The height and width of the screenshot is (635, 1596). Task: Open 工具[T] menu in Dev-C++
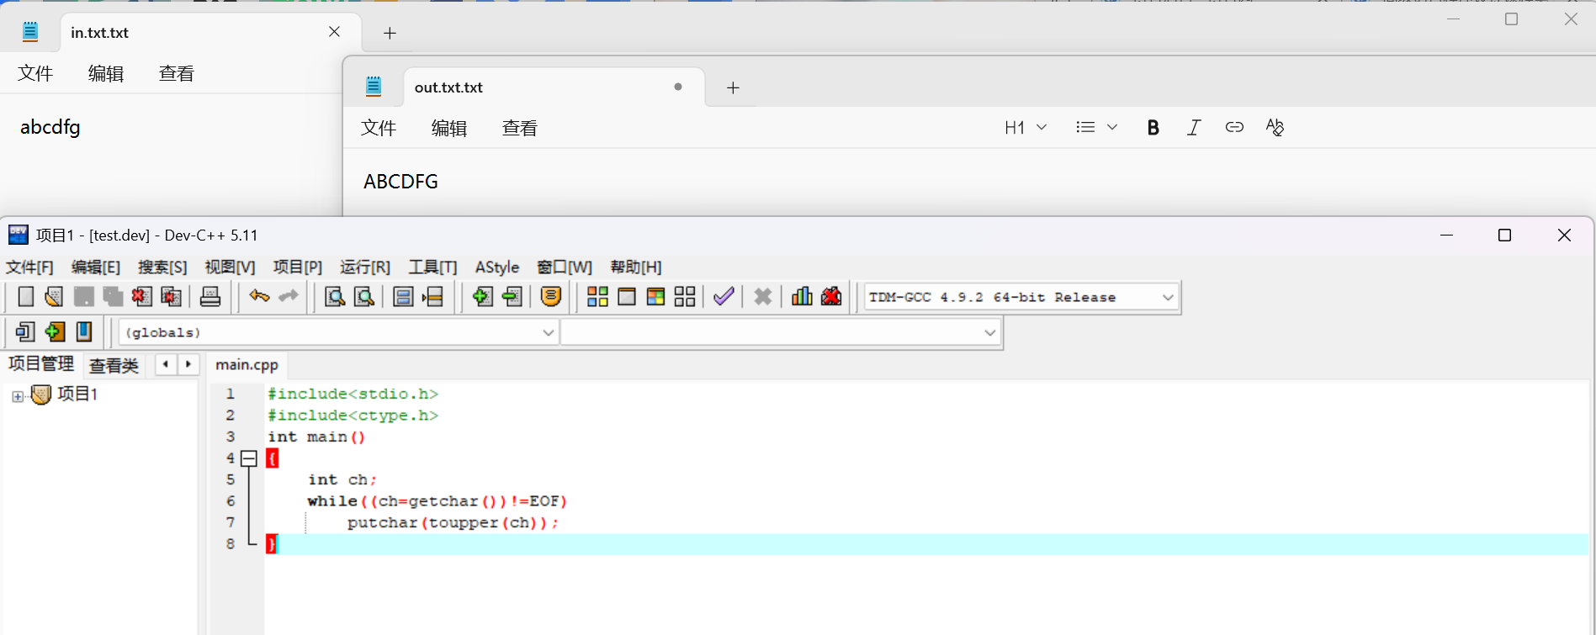coord(432,267)
